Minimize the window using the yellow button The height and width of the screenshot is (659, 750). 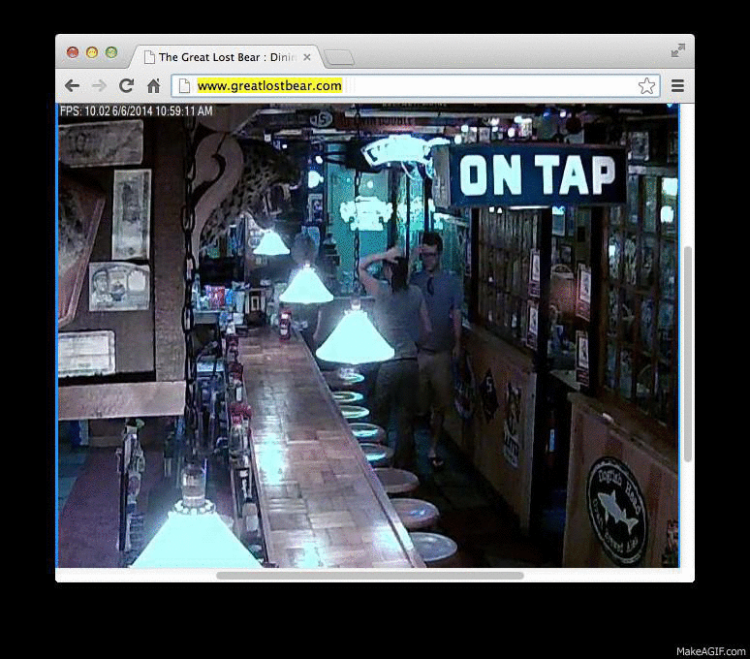[x=92, y=52]
